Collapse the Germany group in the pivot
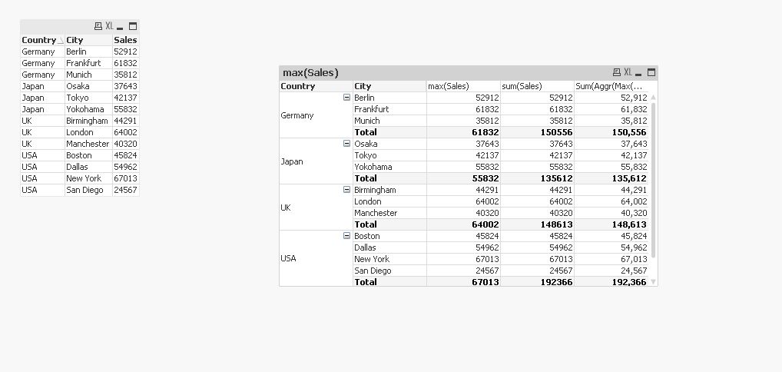 coord(346,98)
